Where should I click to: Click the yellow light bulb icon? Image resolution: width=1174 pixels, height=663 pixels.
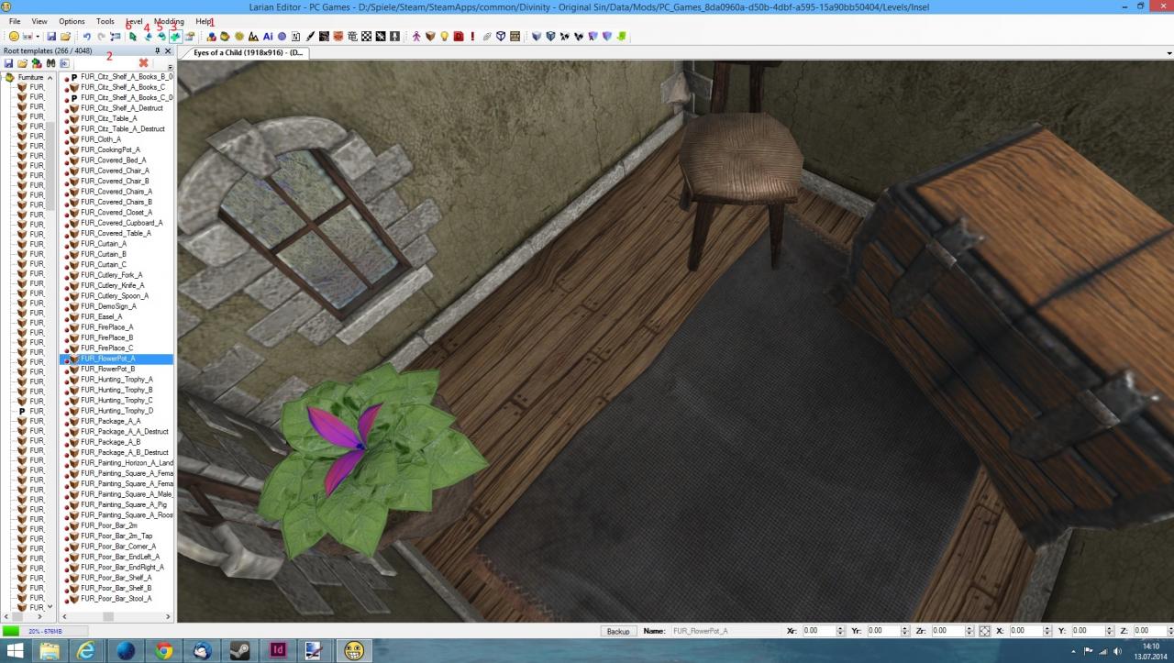tap(444, 37)
